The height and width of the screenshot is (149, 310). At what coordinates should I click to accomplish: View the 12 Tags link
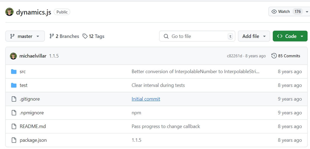click(93, 36)
